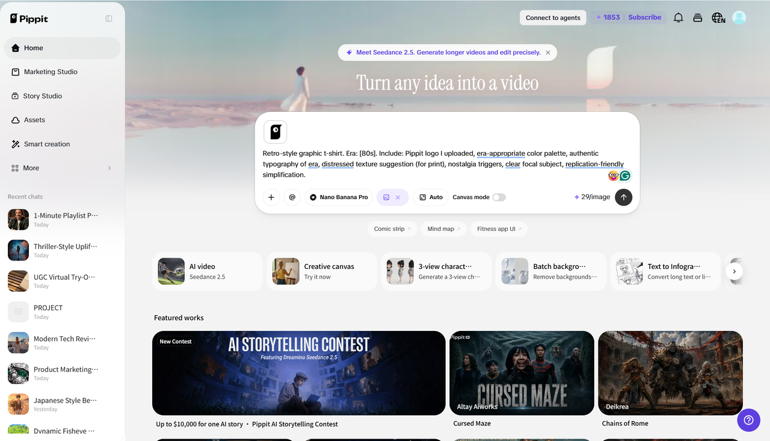
Task: Select the uploaded Pippit logo thumbnail
Action: 276,132
